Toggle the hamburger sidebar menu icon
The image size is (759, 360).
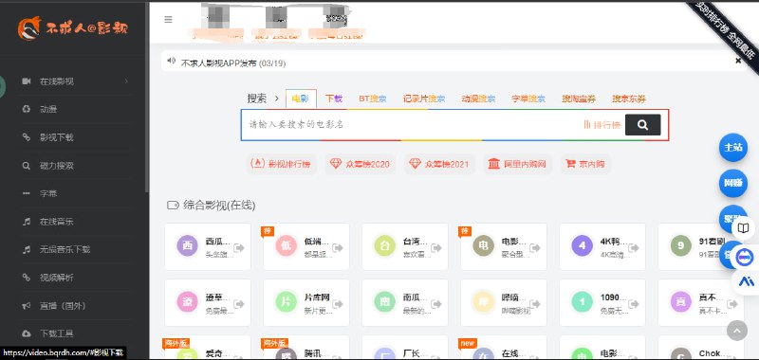pyautogui.click(x=168, y=20)
